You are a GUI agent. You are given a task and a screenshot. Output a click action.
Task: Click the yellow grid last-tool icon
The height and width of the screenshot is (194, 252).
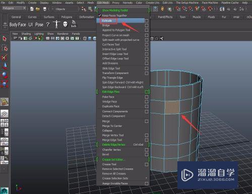[5, 102]
